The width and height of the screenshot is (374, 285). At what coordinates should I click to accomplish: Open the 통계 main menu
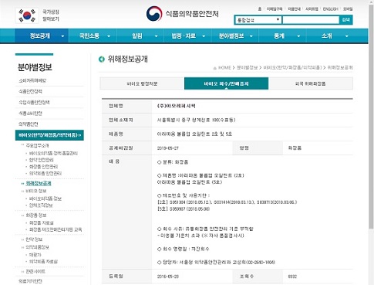[x=279, y=36]
